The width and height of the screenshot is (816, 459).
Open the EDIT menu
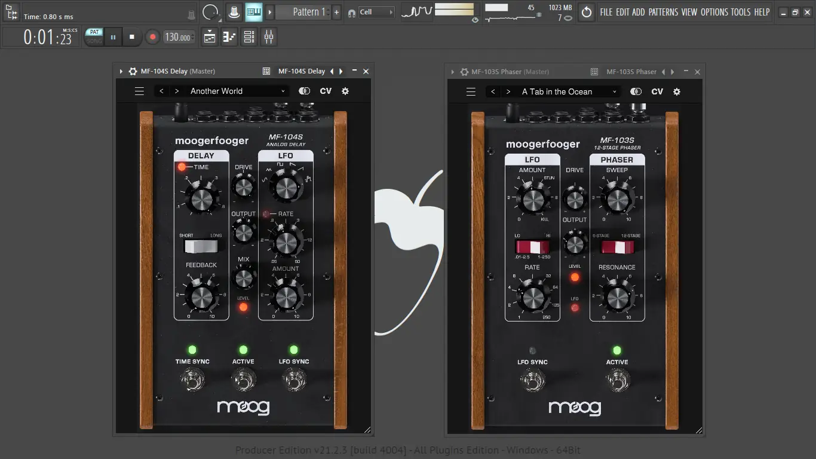(x=622, y=12)
